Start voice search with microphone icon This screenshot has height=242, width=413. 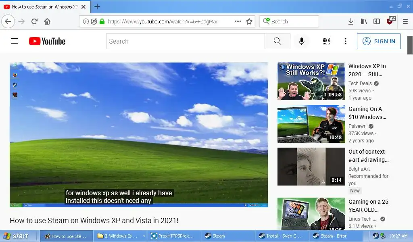click(x=302, y=41)
